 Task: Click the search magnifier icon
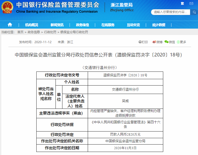[194, 12]
